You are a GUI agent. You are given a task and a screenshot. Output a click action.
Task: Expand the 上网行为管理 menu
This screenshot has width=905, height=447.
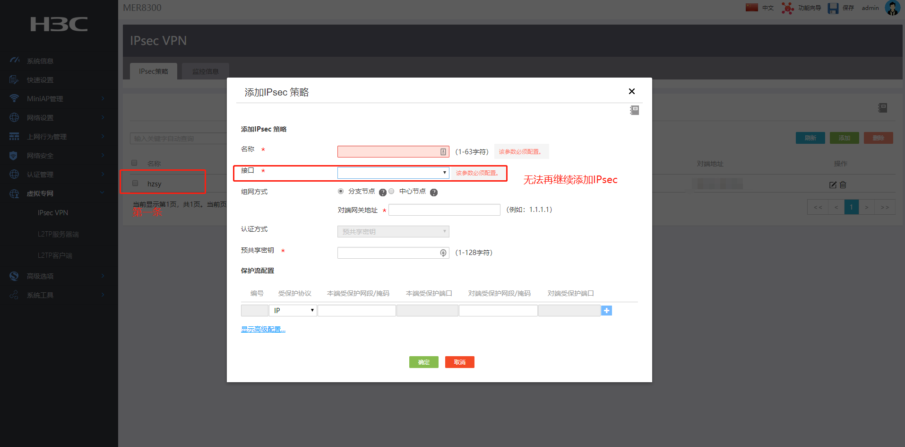tap(103, 136)
